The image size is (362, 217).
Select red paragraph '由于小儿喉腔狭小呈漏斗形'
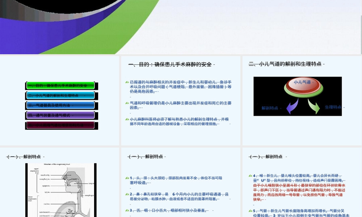(299, 192)
